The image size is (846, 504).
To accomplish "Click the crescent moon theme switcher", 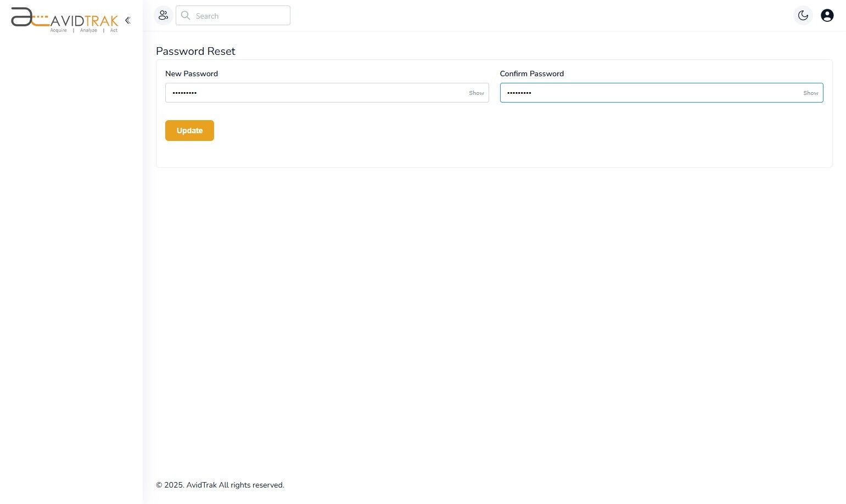I will (803, 15).
